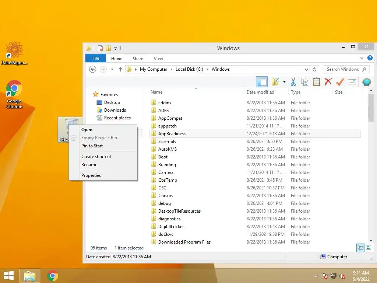Screen dimensions: 377x283
Task: Open the Customize Quick Access Toolbar dropdown
Action: click(115, 48)
